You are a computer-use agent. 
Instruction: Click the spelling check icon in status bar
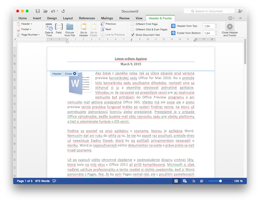click(54, 181)
